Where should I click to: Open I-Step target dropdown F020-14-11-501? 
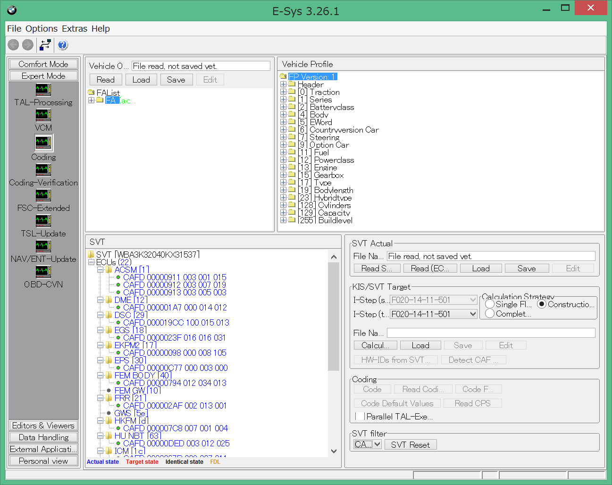click(473, 314)
